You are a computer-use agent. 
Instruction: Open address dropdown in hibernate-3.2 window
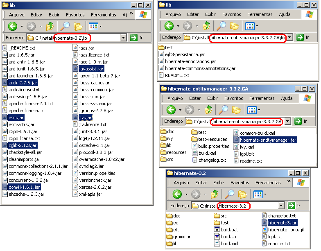[281, 206]
